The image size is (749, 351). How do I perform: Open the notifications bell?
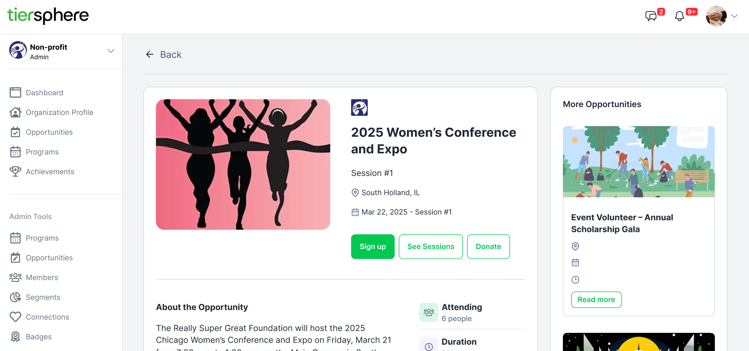click(679, 16)
